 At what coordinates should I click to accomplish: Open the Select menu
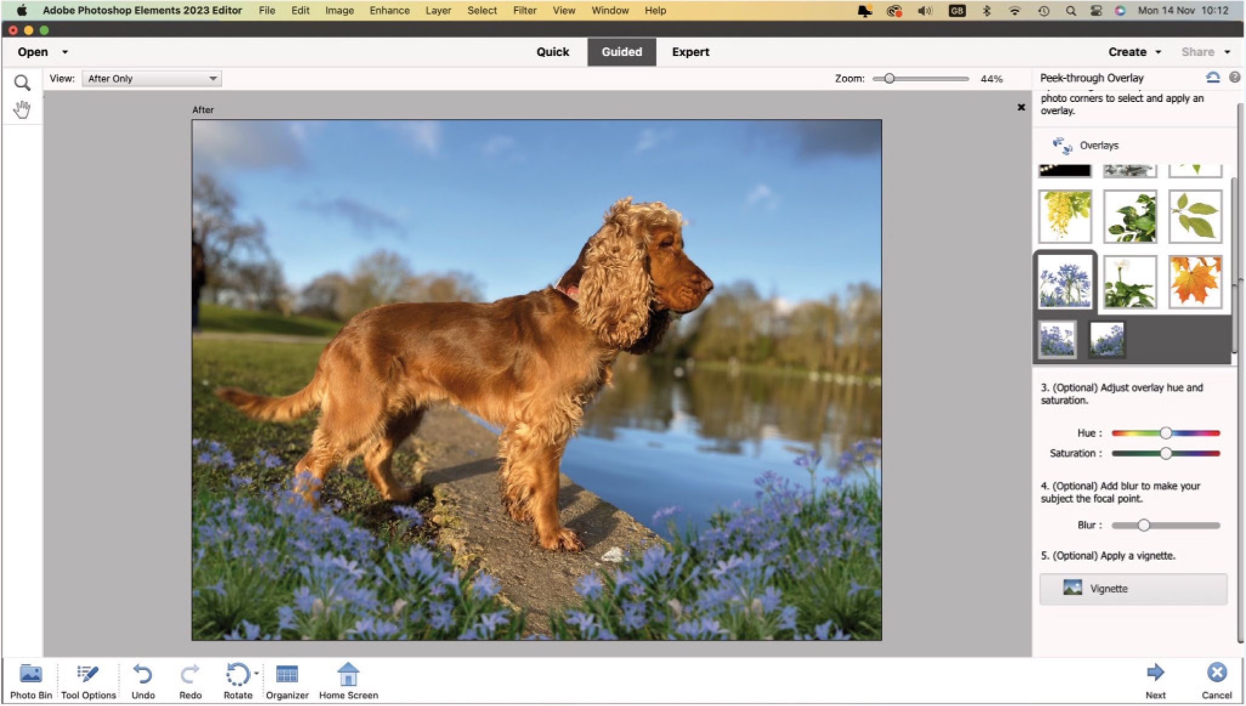tap(482, 10)
